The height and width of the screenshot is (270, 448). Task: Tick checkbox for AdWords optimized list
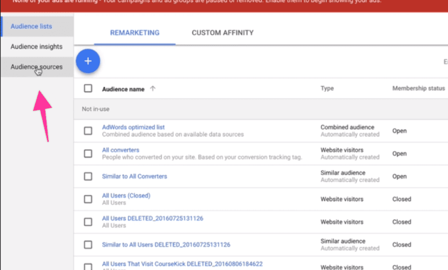(x=88, y=131)
